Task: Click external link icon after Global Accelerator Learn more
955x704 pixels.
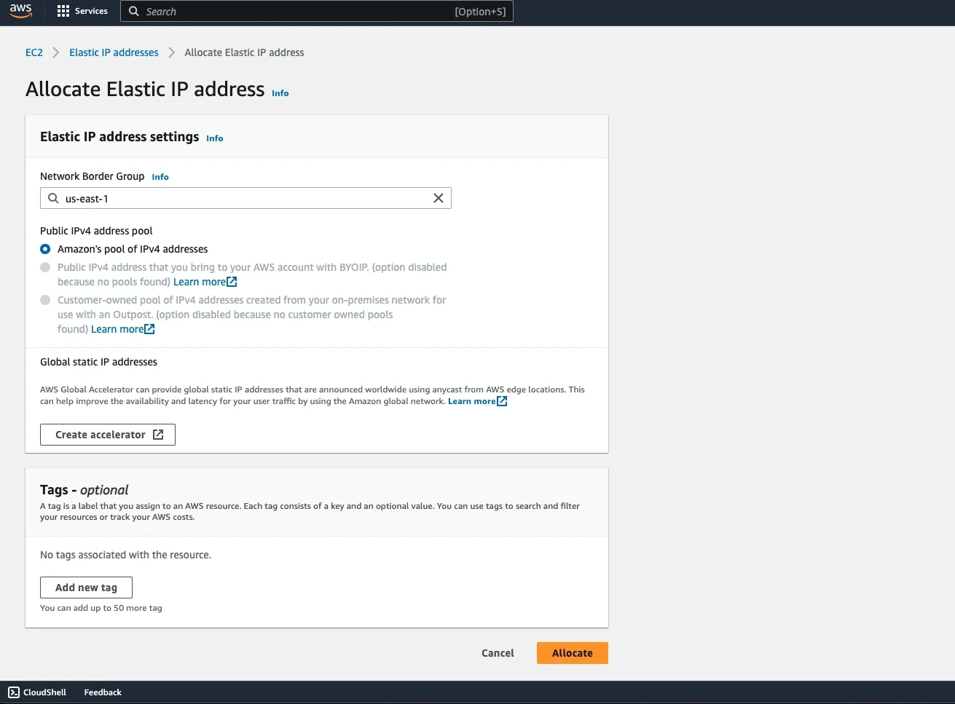Action: pyautogui.click(x=502, y=401)
